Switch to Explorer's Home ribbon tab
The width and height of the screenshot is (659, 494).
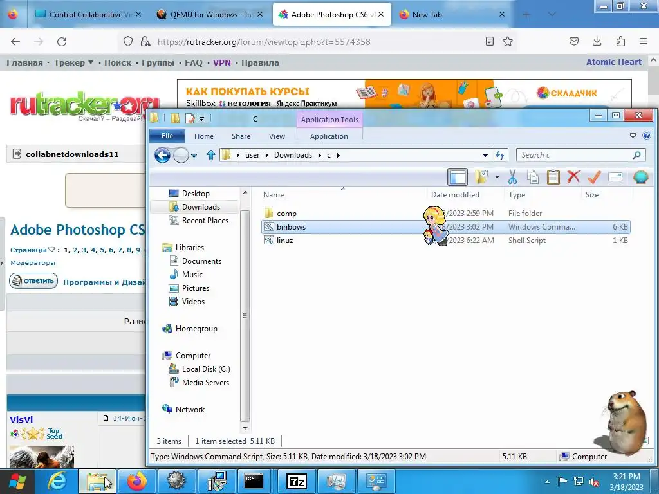point(204,136)
